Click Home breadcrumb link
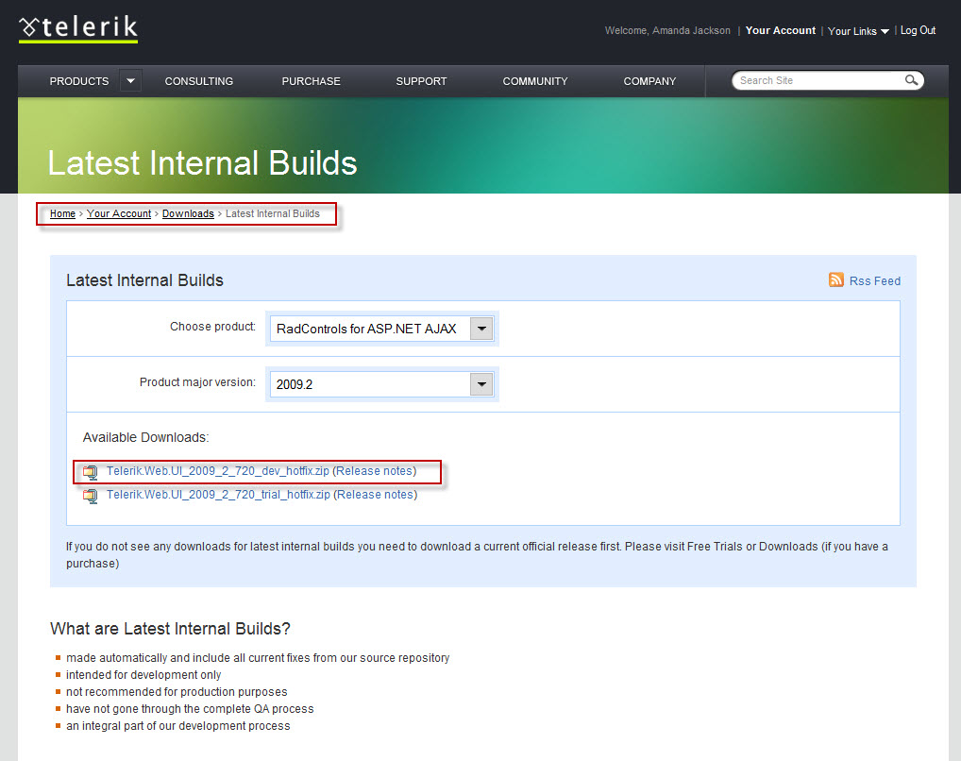This screenshot has height=761, width=961. [x=62, y=213]
